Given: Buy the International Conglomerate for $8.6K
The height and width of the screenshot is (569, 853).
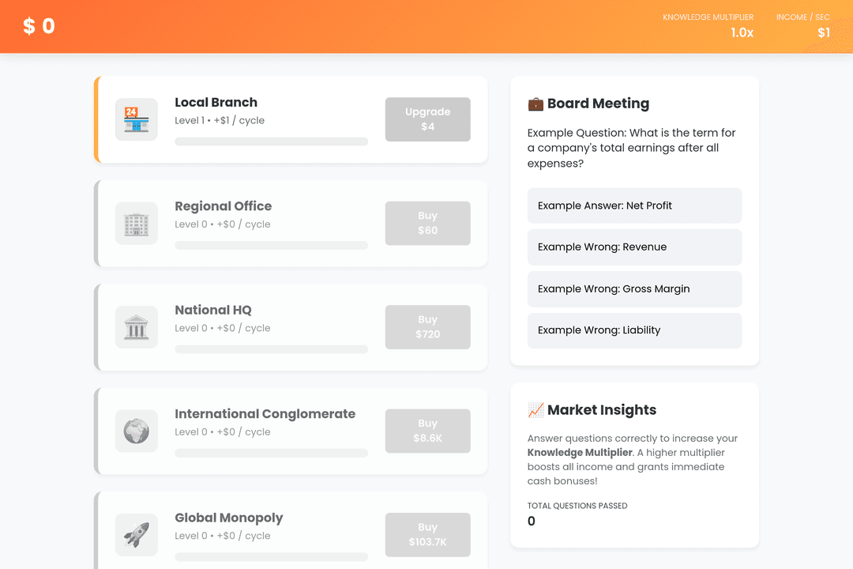Looking at the screenshot, I should point(427,431).
